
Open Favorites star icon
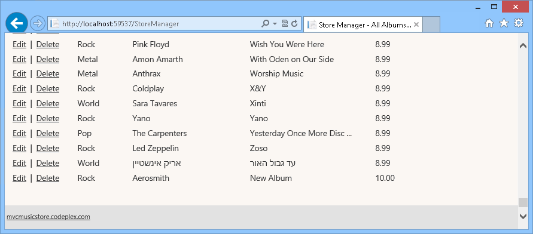click(504, 23)
